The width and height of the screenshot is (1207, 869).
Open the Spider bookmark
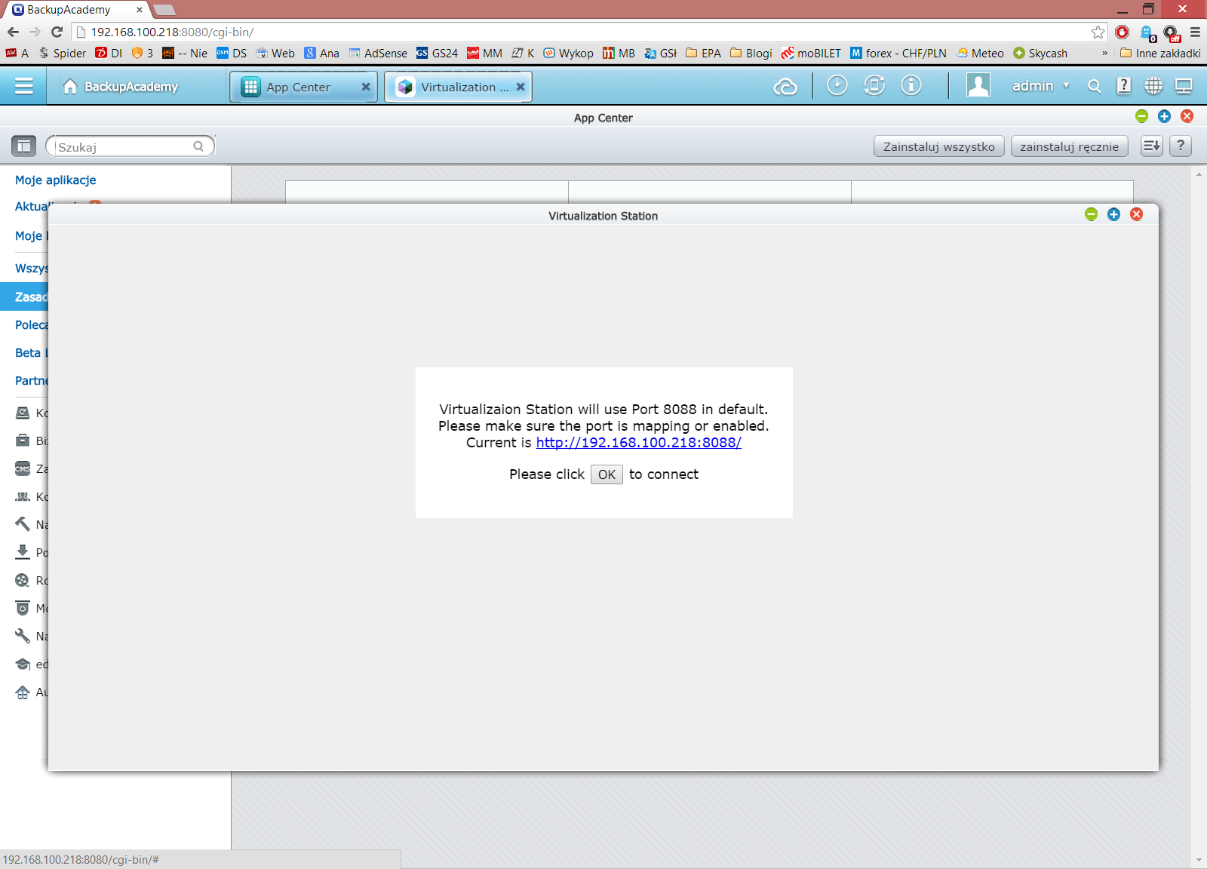tap(62, 53)
